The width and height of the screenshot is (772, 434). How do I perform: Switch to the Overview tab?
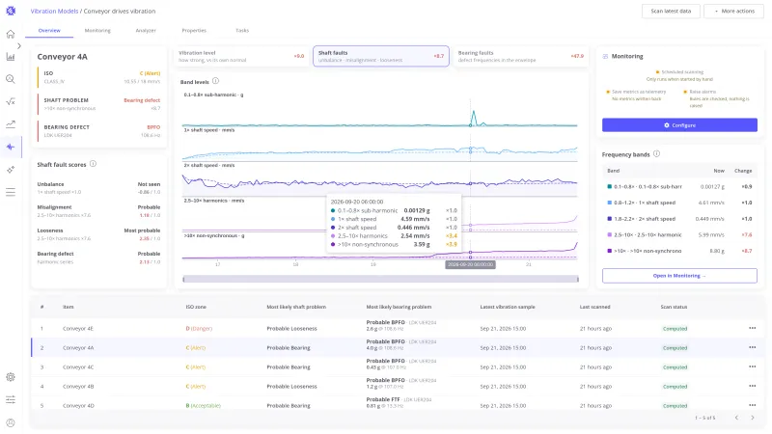pyautogui.click(x=49, y=31)
